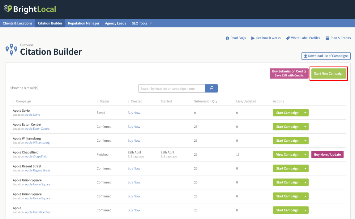The width and height of the screenshot is (355, 219).
Task: Open actions dropdown for Apple Grand Central
Action: pos(305,210)
